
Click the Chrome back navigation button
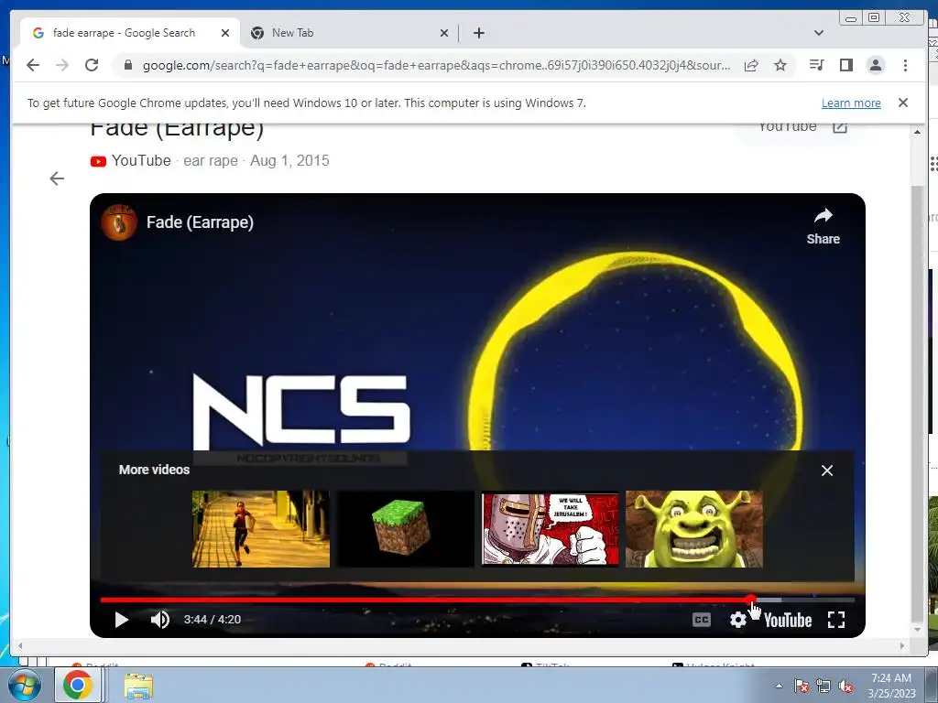[x=33, y=65]
